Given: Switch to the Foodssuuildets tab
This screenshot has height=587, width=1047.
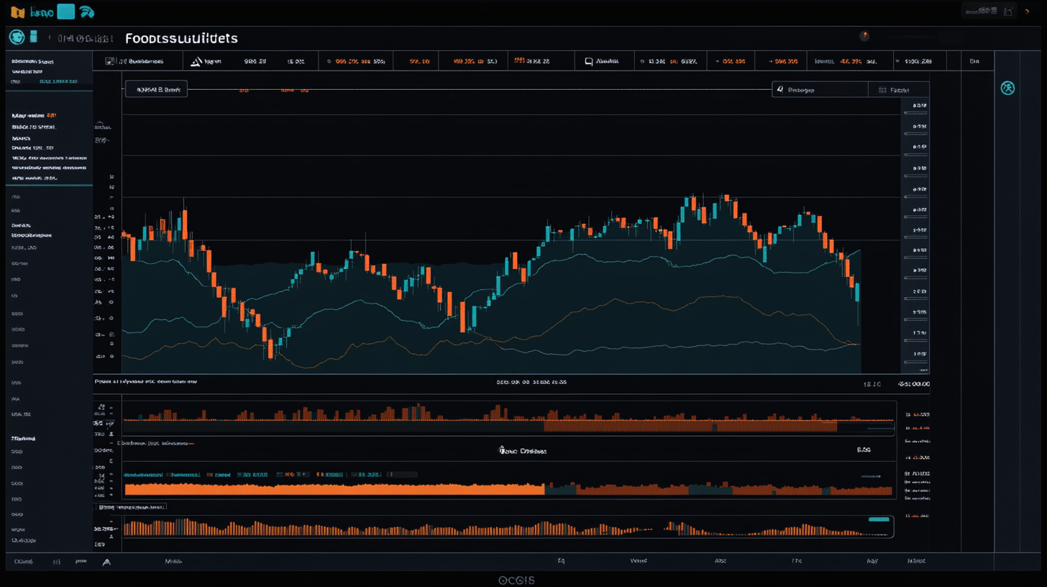Looking at the screenshot, I should 181,38.
